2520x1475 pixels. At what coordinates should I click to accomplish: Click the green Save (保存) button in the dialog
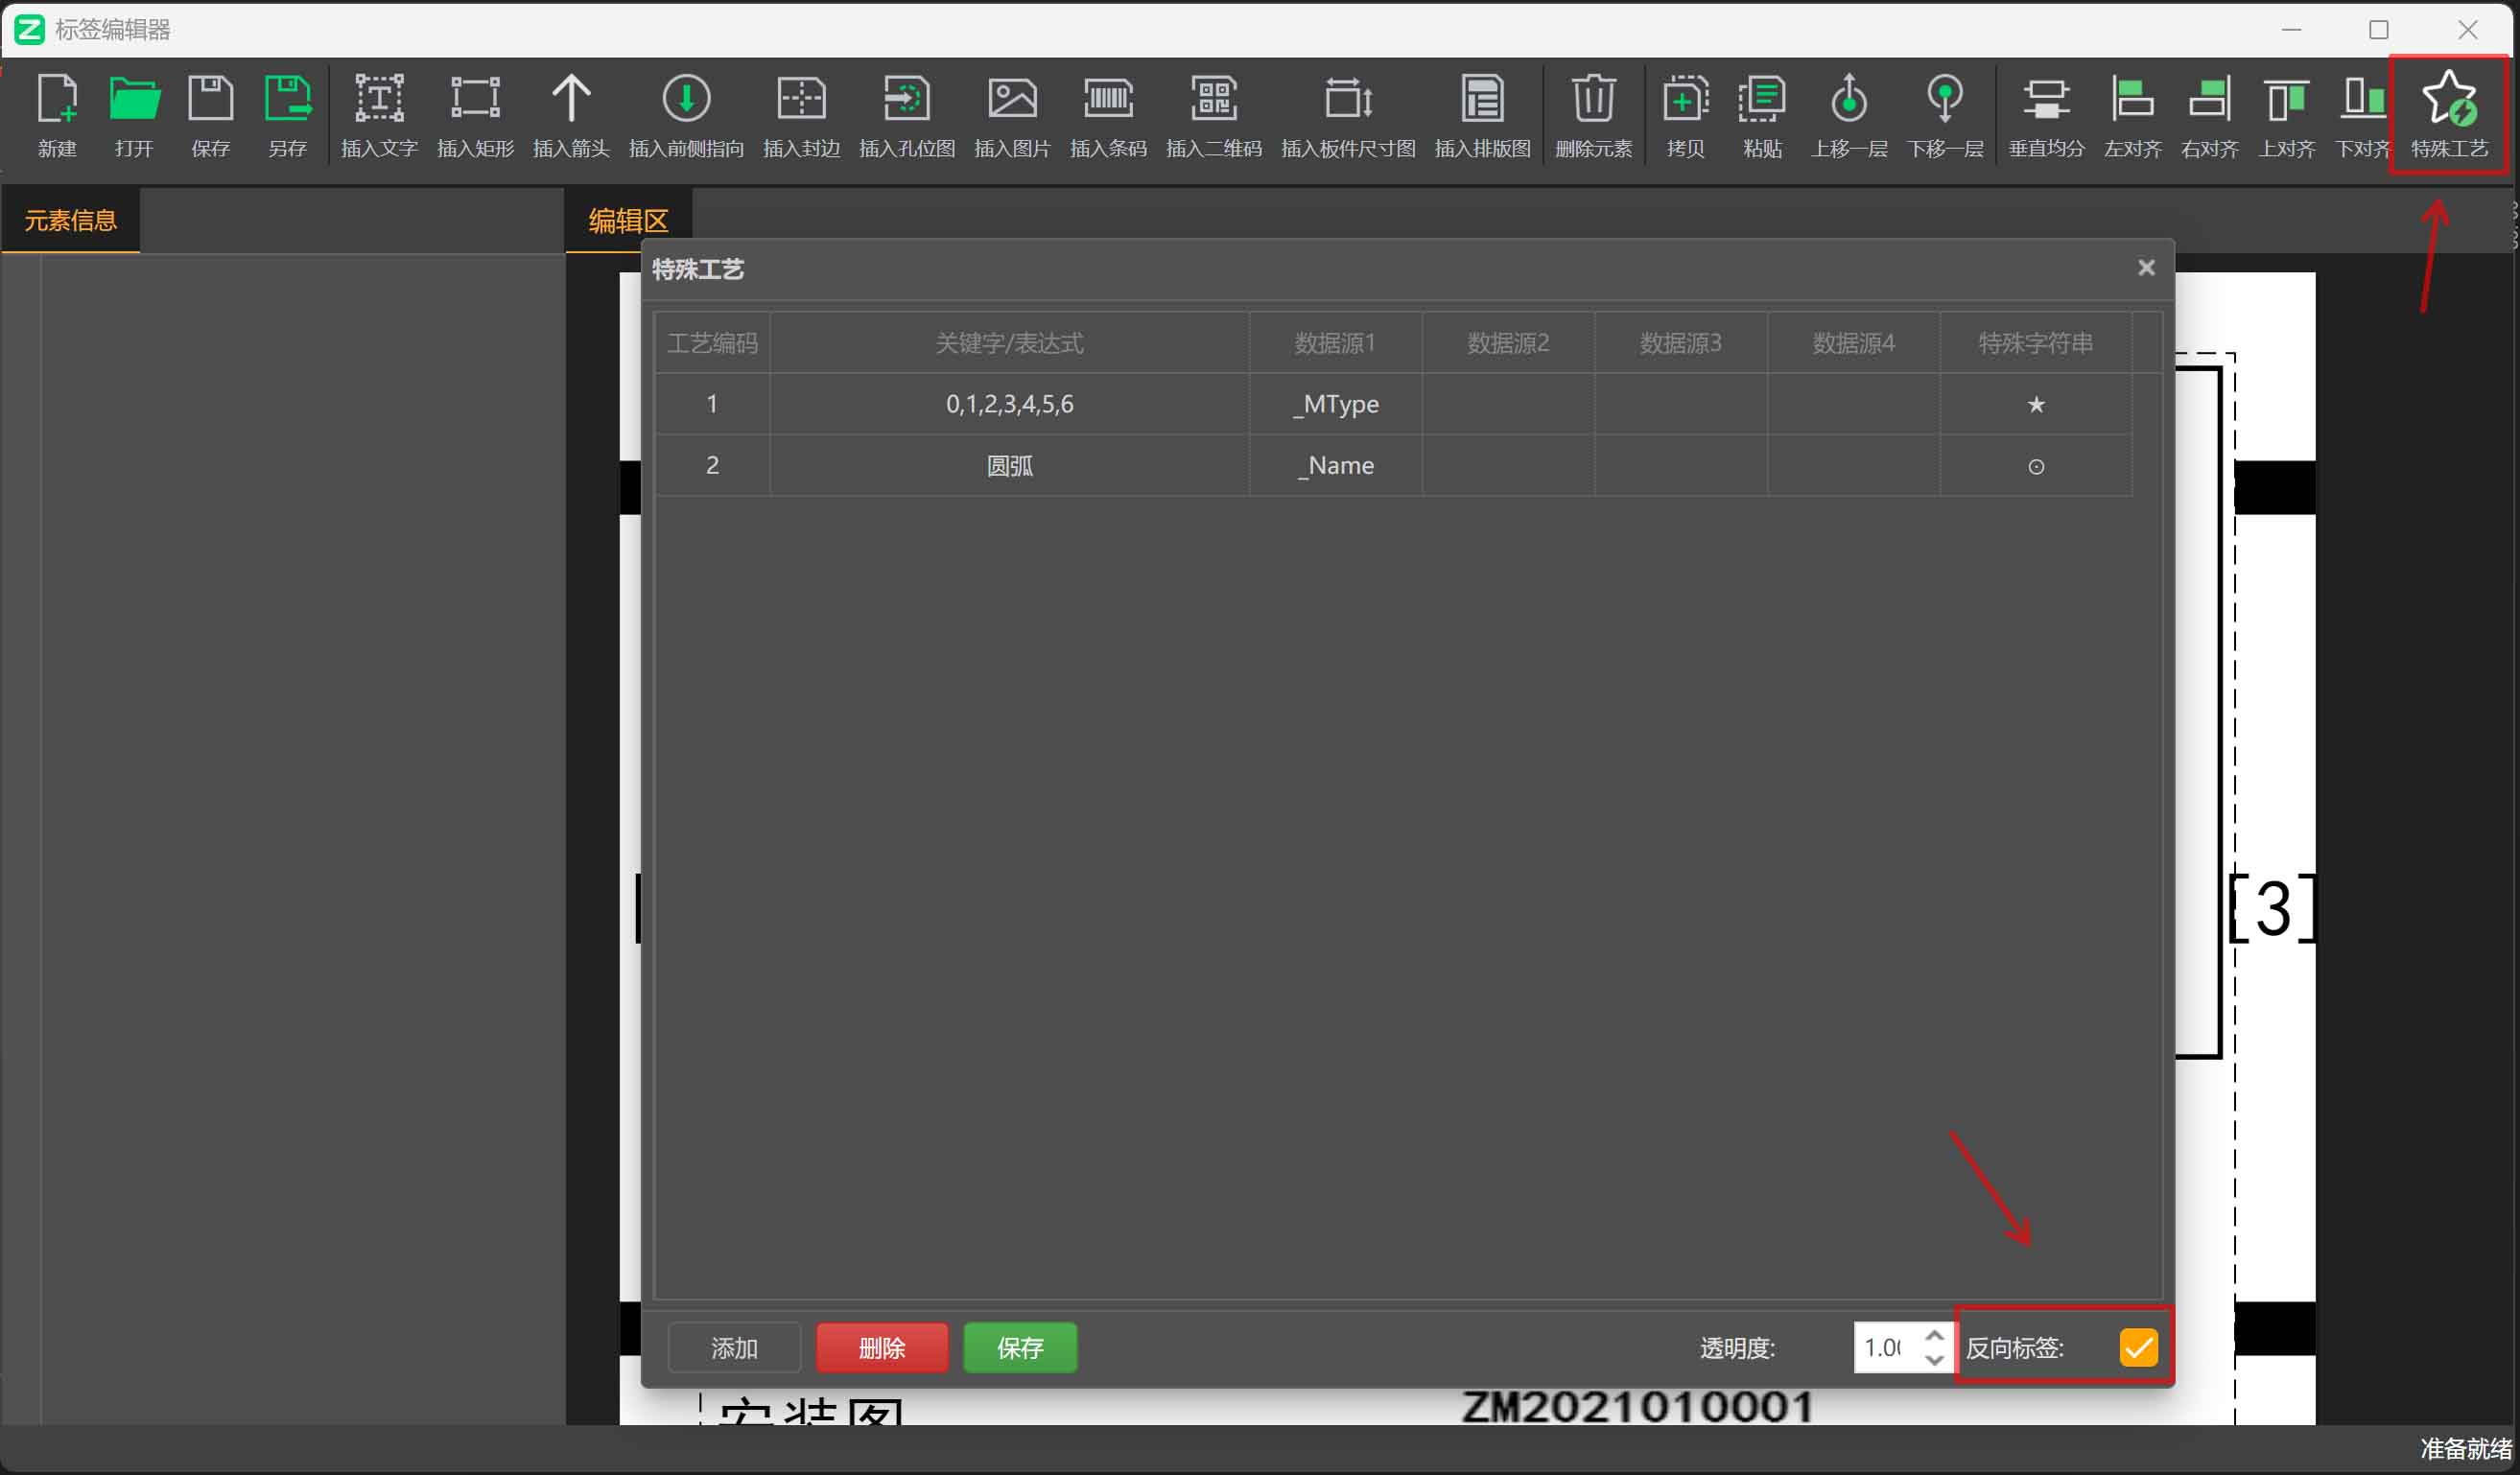[1019, 1347]
